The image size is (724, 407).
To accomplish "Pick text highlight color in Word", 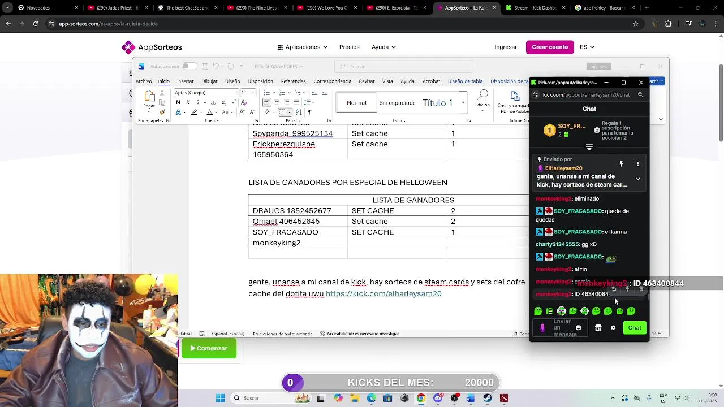I will [x=194, y=112].
